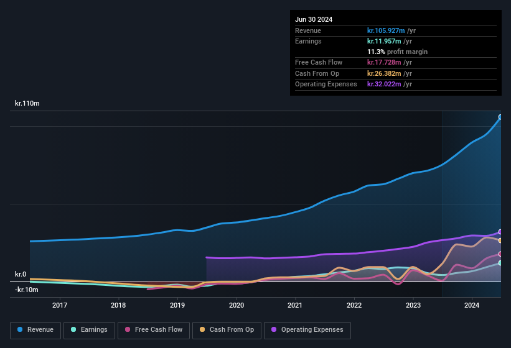
Task: Click the Free Cash Flow label in the tooltip
Action: tap(319, 62)
